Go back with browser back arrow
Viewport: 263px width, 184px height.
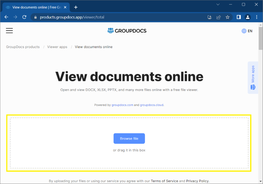click(x=6, y=17)
